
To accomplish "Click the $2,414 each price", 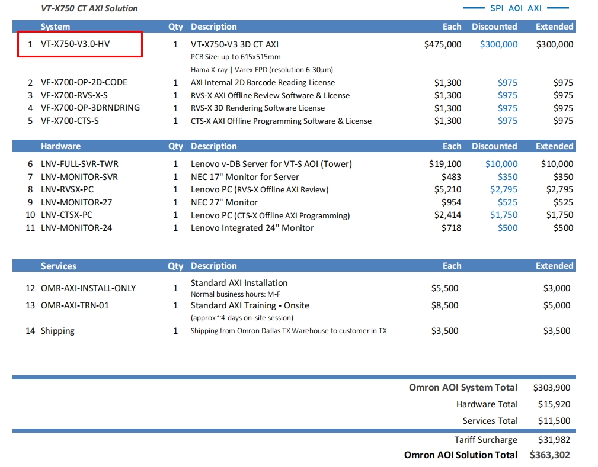I will [447, 215].
